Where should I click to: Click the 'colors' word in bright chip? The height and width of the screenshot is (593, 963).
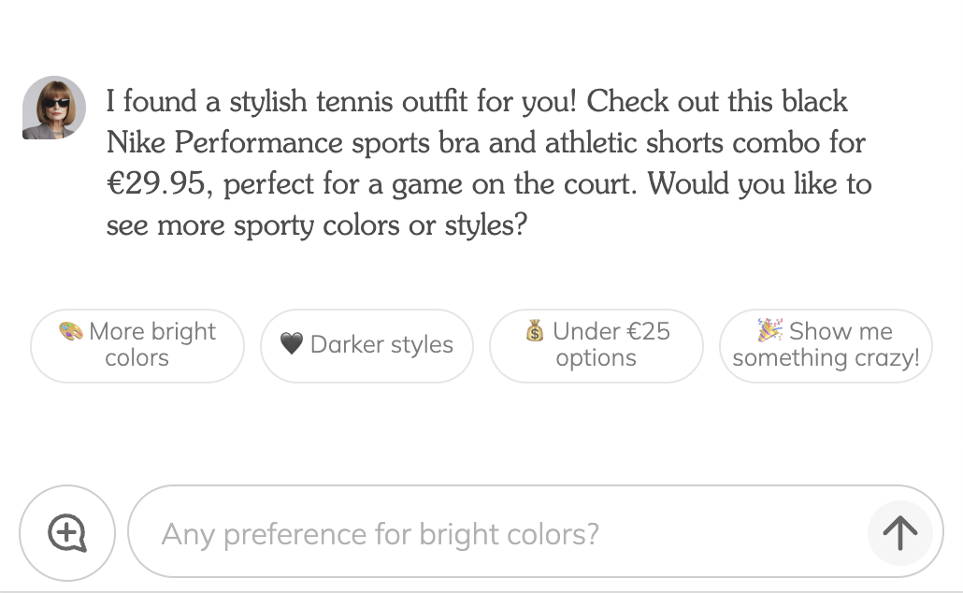[x=137, y=357]
